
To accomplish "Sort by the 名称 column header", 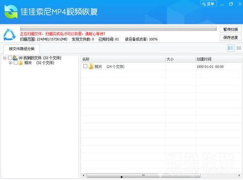I will click(123, 59).
